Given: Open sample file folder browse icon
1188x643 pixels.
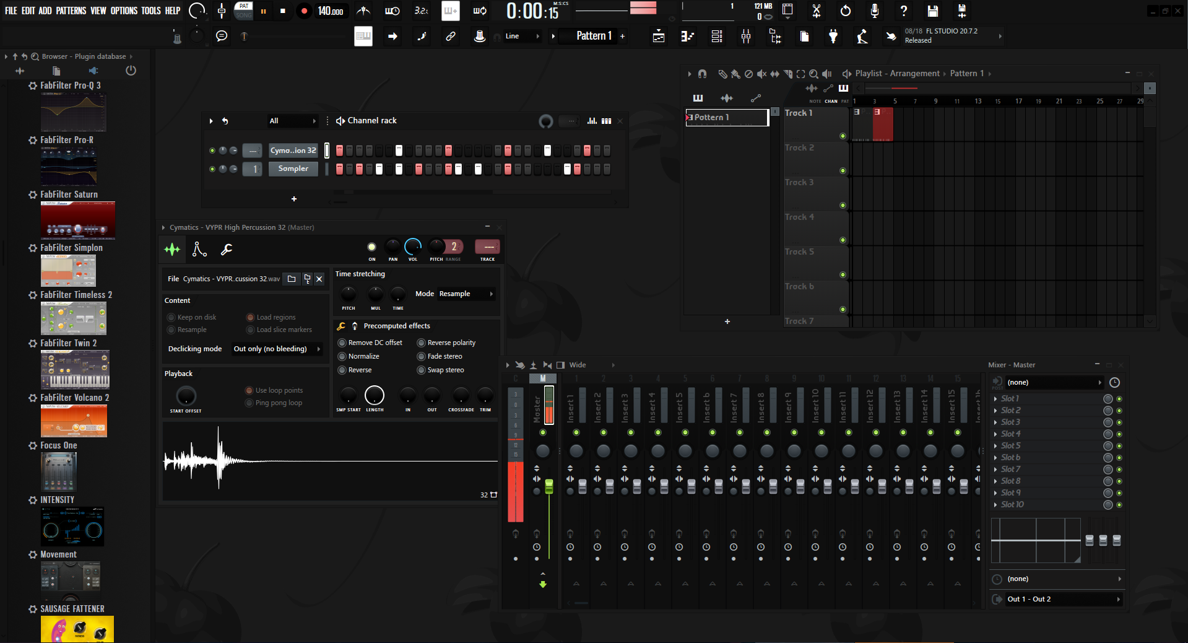Looking at the screenshot, I should point(292,279).
